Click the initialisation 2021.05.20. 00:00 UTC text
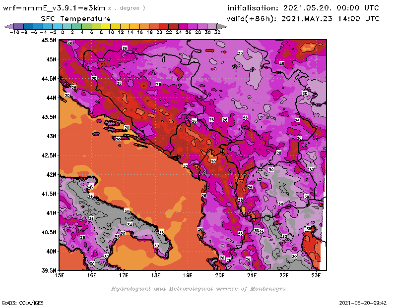Screen dimensions: 397x306 click(x=303, y=8)
